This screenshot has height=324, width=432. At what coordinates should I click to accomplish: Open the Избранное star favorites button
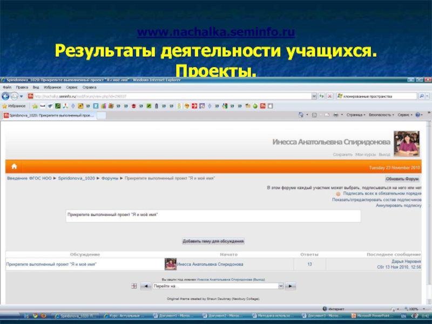pyautogui.click(x=14, y=106)
